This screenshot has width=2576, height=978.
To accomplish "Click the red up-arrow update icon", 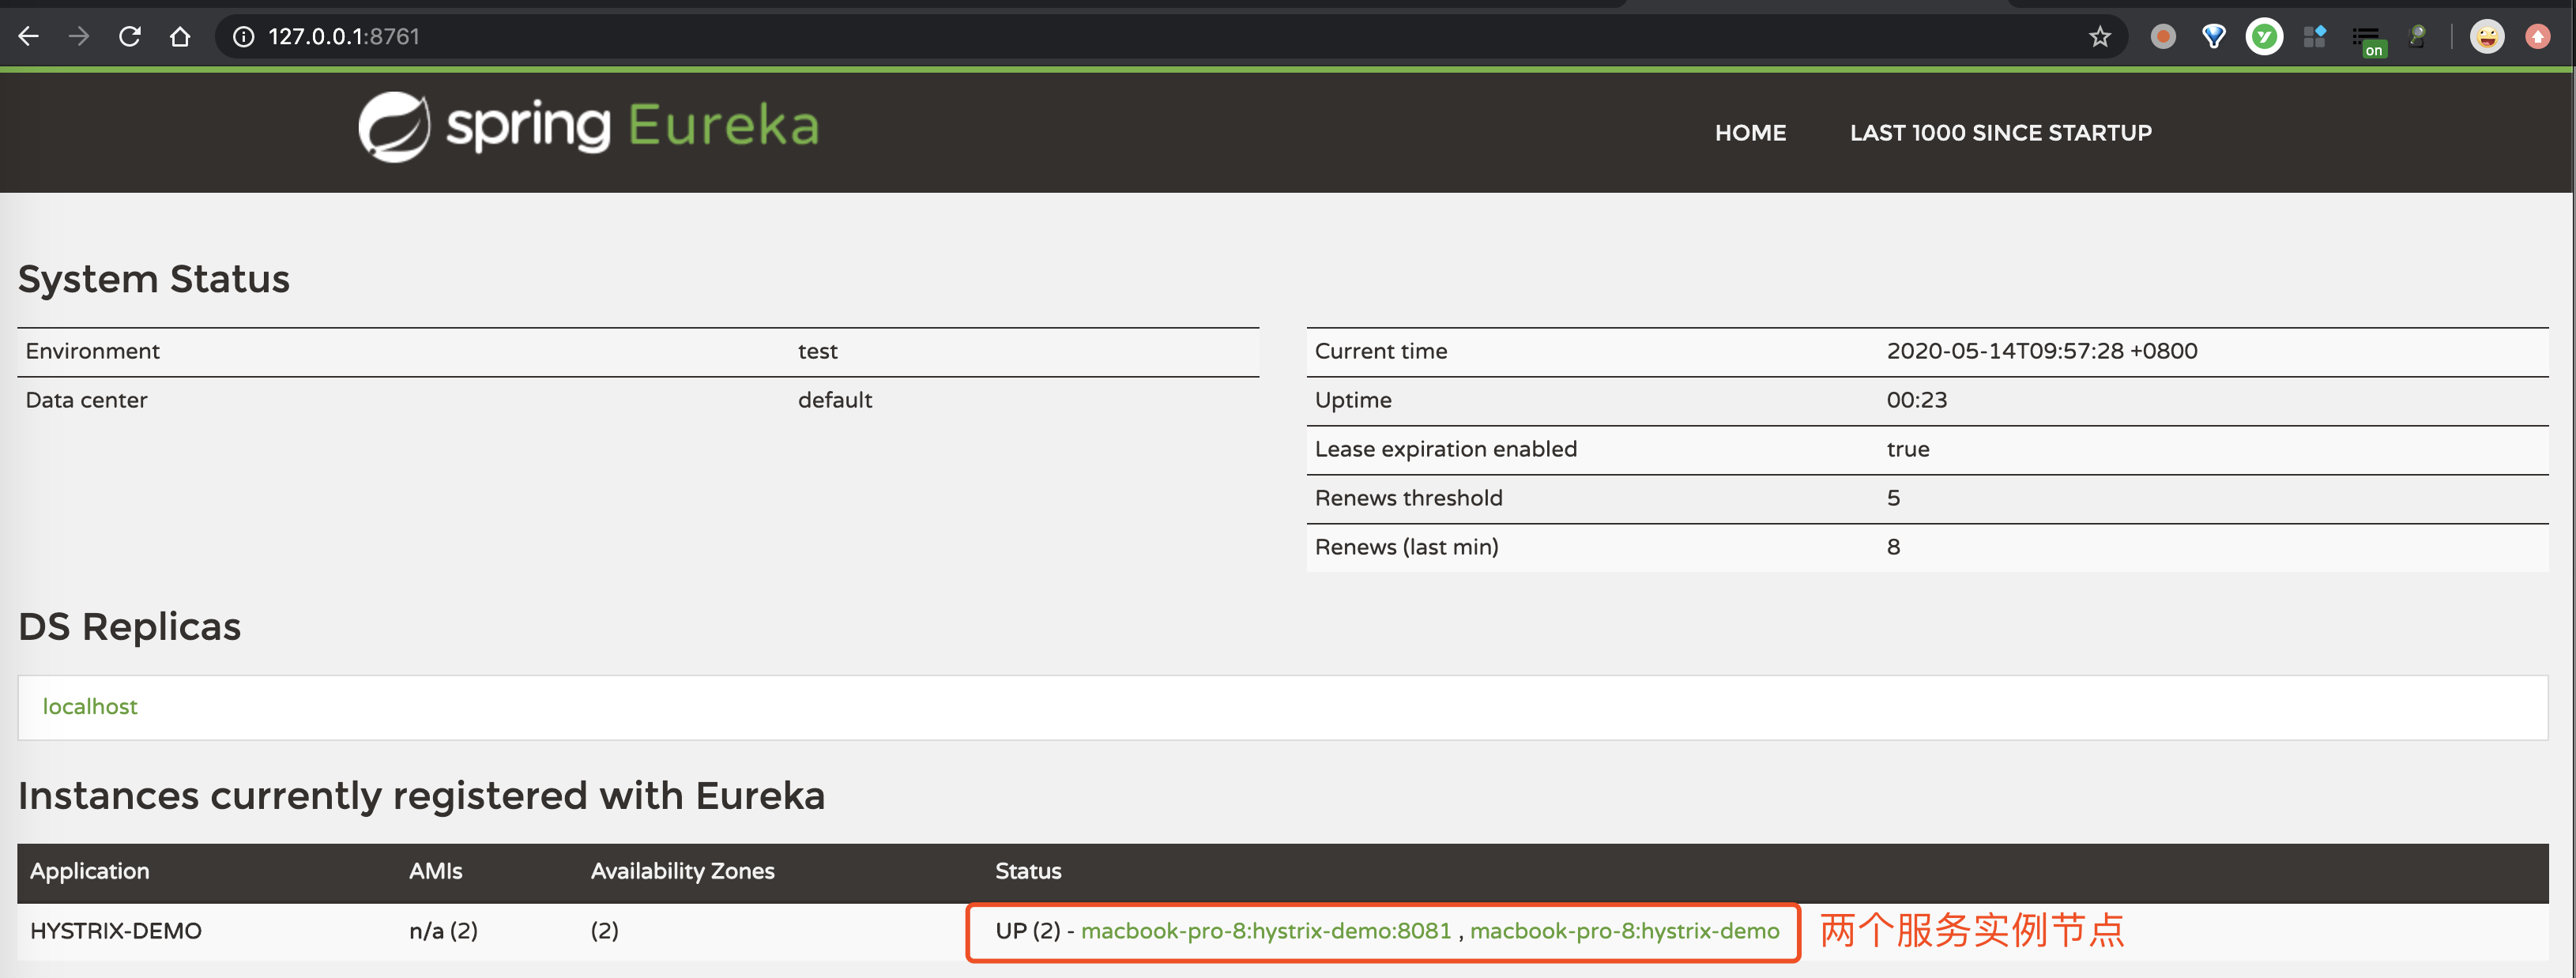I will (x=2537, y=37).
